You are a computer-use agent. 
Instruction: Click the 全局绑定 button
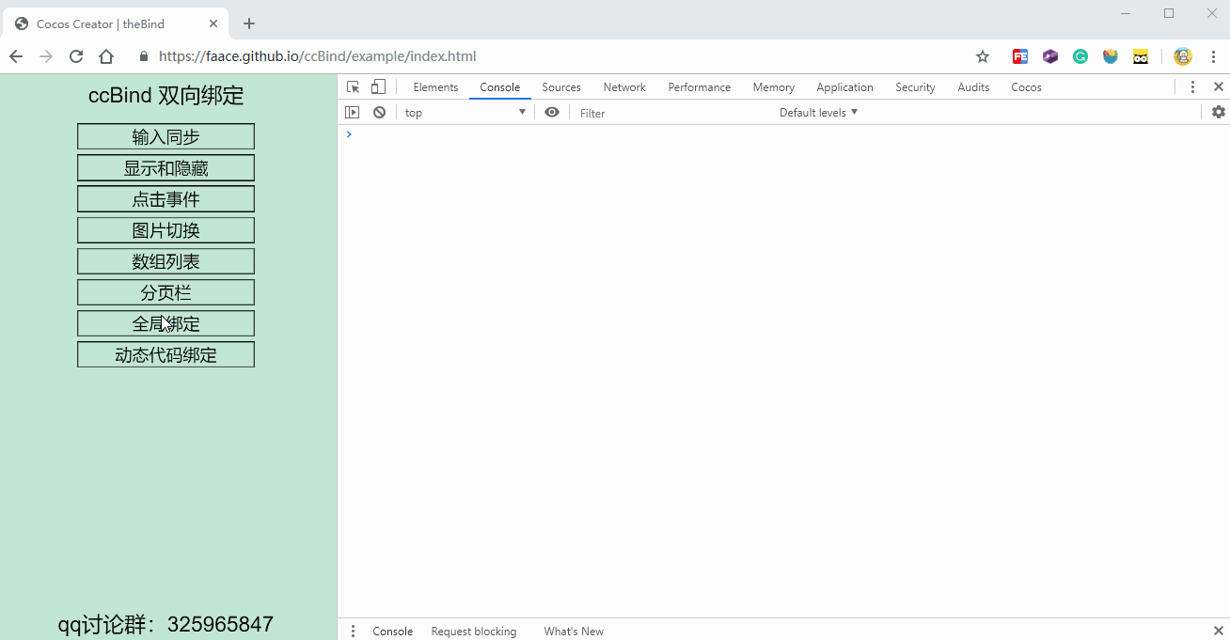[x=166, y=323]
